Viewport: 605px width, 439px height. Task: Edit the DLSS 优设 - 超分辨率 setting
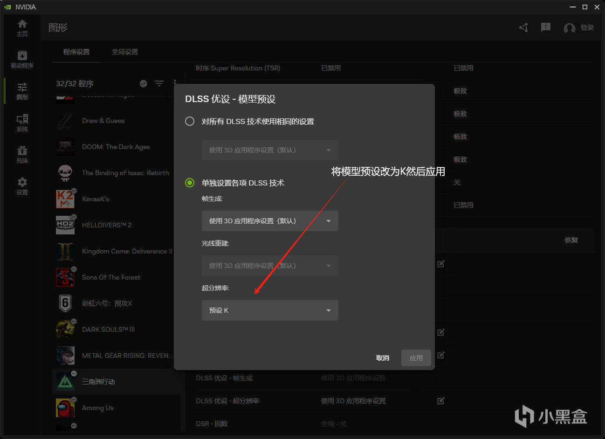pos(441,401)
